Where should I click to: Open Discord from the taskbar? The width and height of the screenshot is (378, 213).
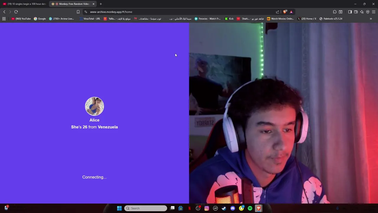click(x=232, y=208)
